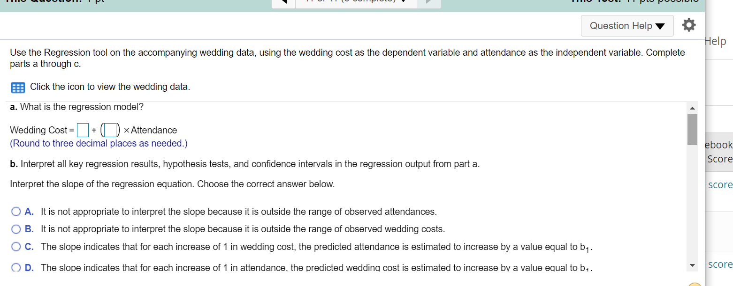The image size is (733, 286).
Task: Open the ebook link in side panel
Action: pyautogui.click(x=719, y=145)
